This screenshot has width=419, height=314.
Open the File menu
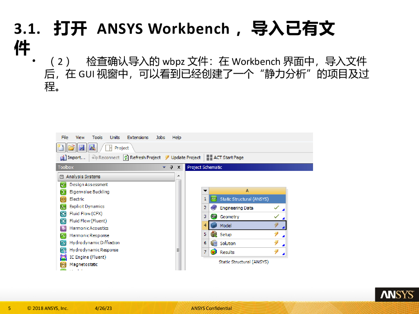click(65, 137)
